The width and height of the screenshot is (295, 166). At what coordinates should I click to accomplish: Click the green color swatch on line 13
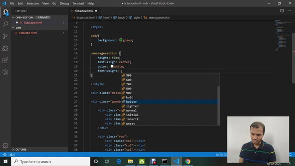tap(121, 40)
